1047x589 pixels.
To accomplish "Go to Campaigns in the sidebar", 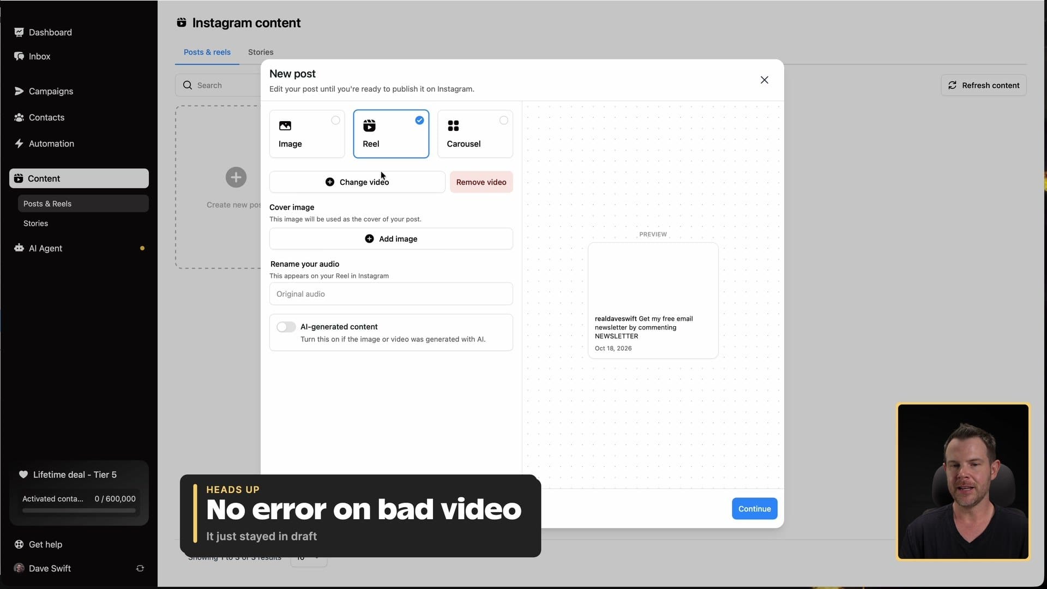I will (x=44, y=91).
